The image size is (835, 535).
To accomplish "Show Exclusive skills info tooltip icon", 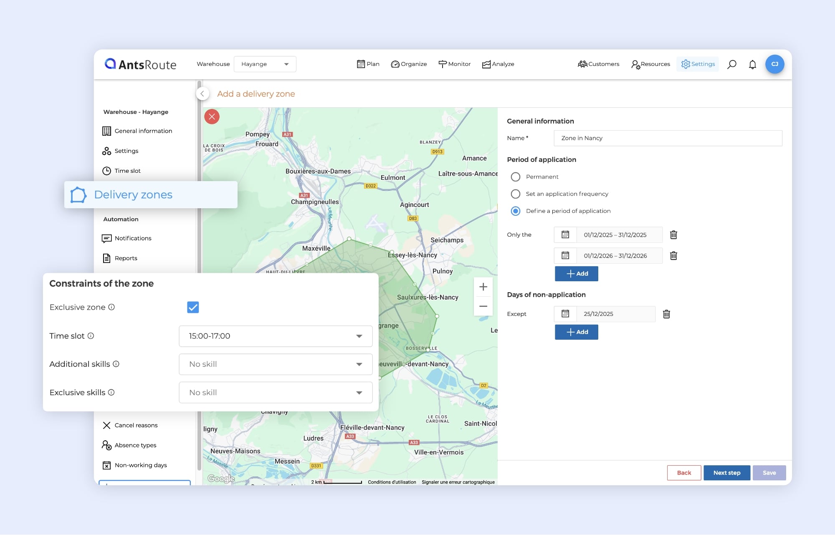I will pos(111,392).
